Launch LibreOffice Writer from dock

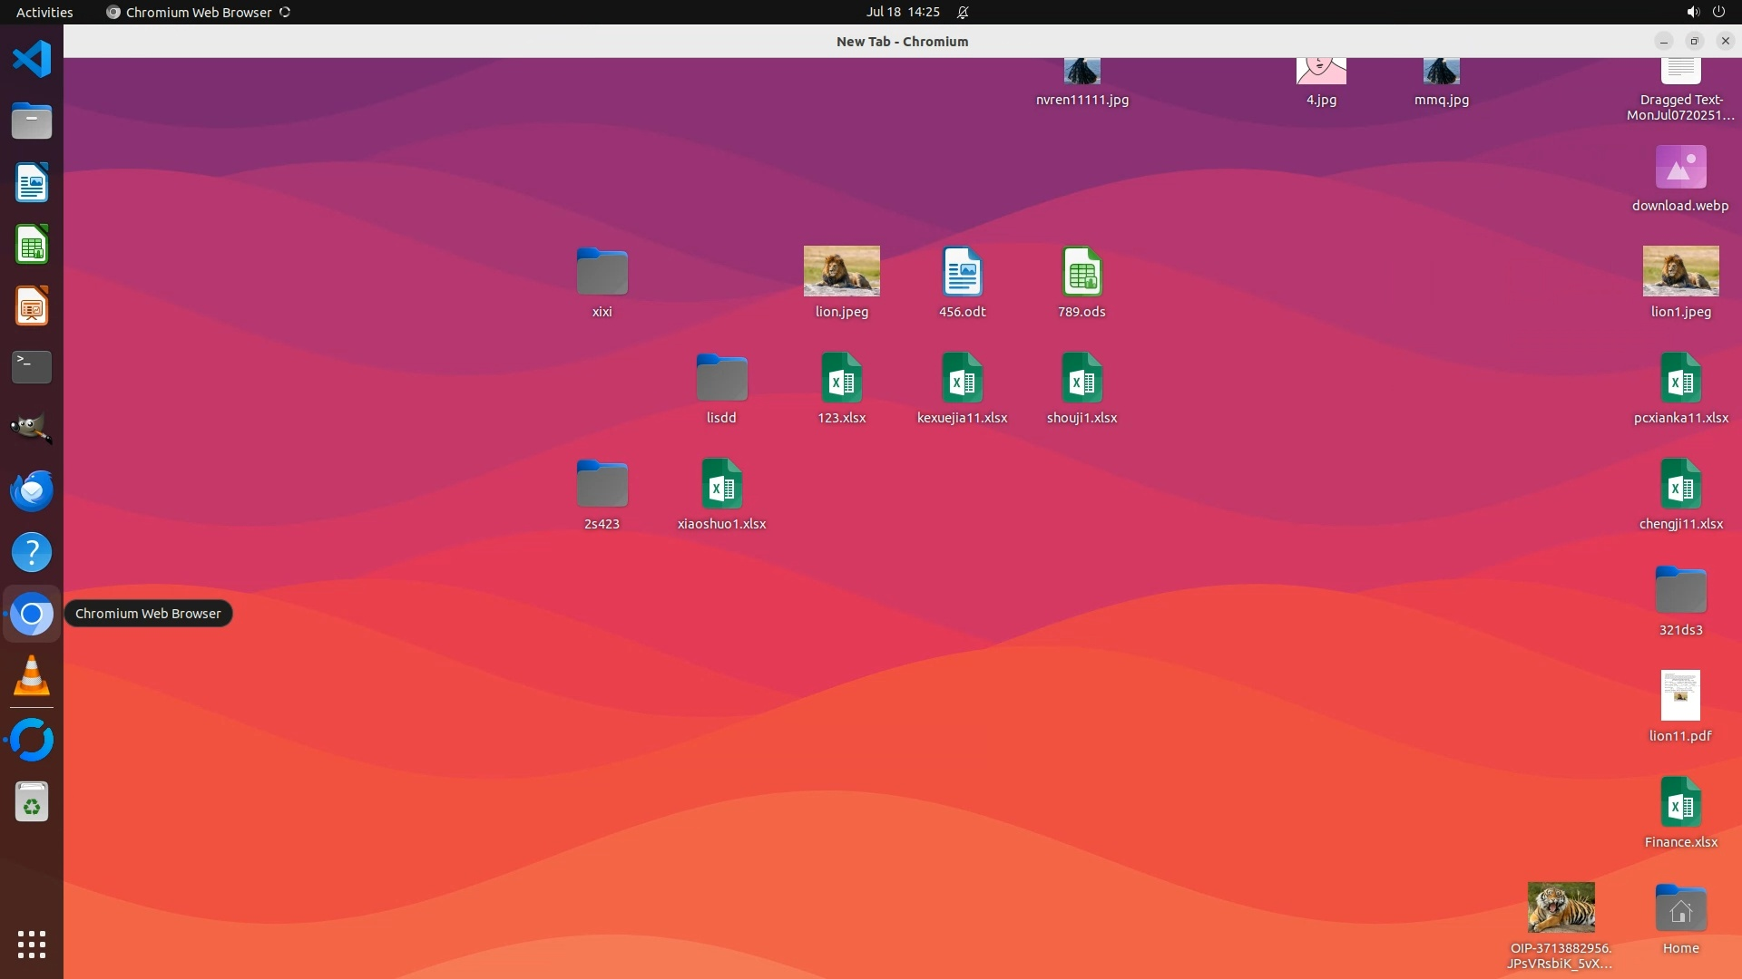[x=32, y=182]
